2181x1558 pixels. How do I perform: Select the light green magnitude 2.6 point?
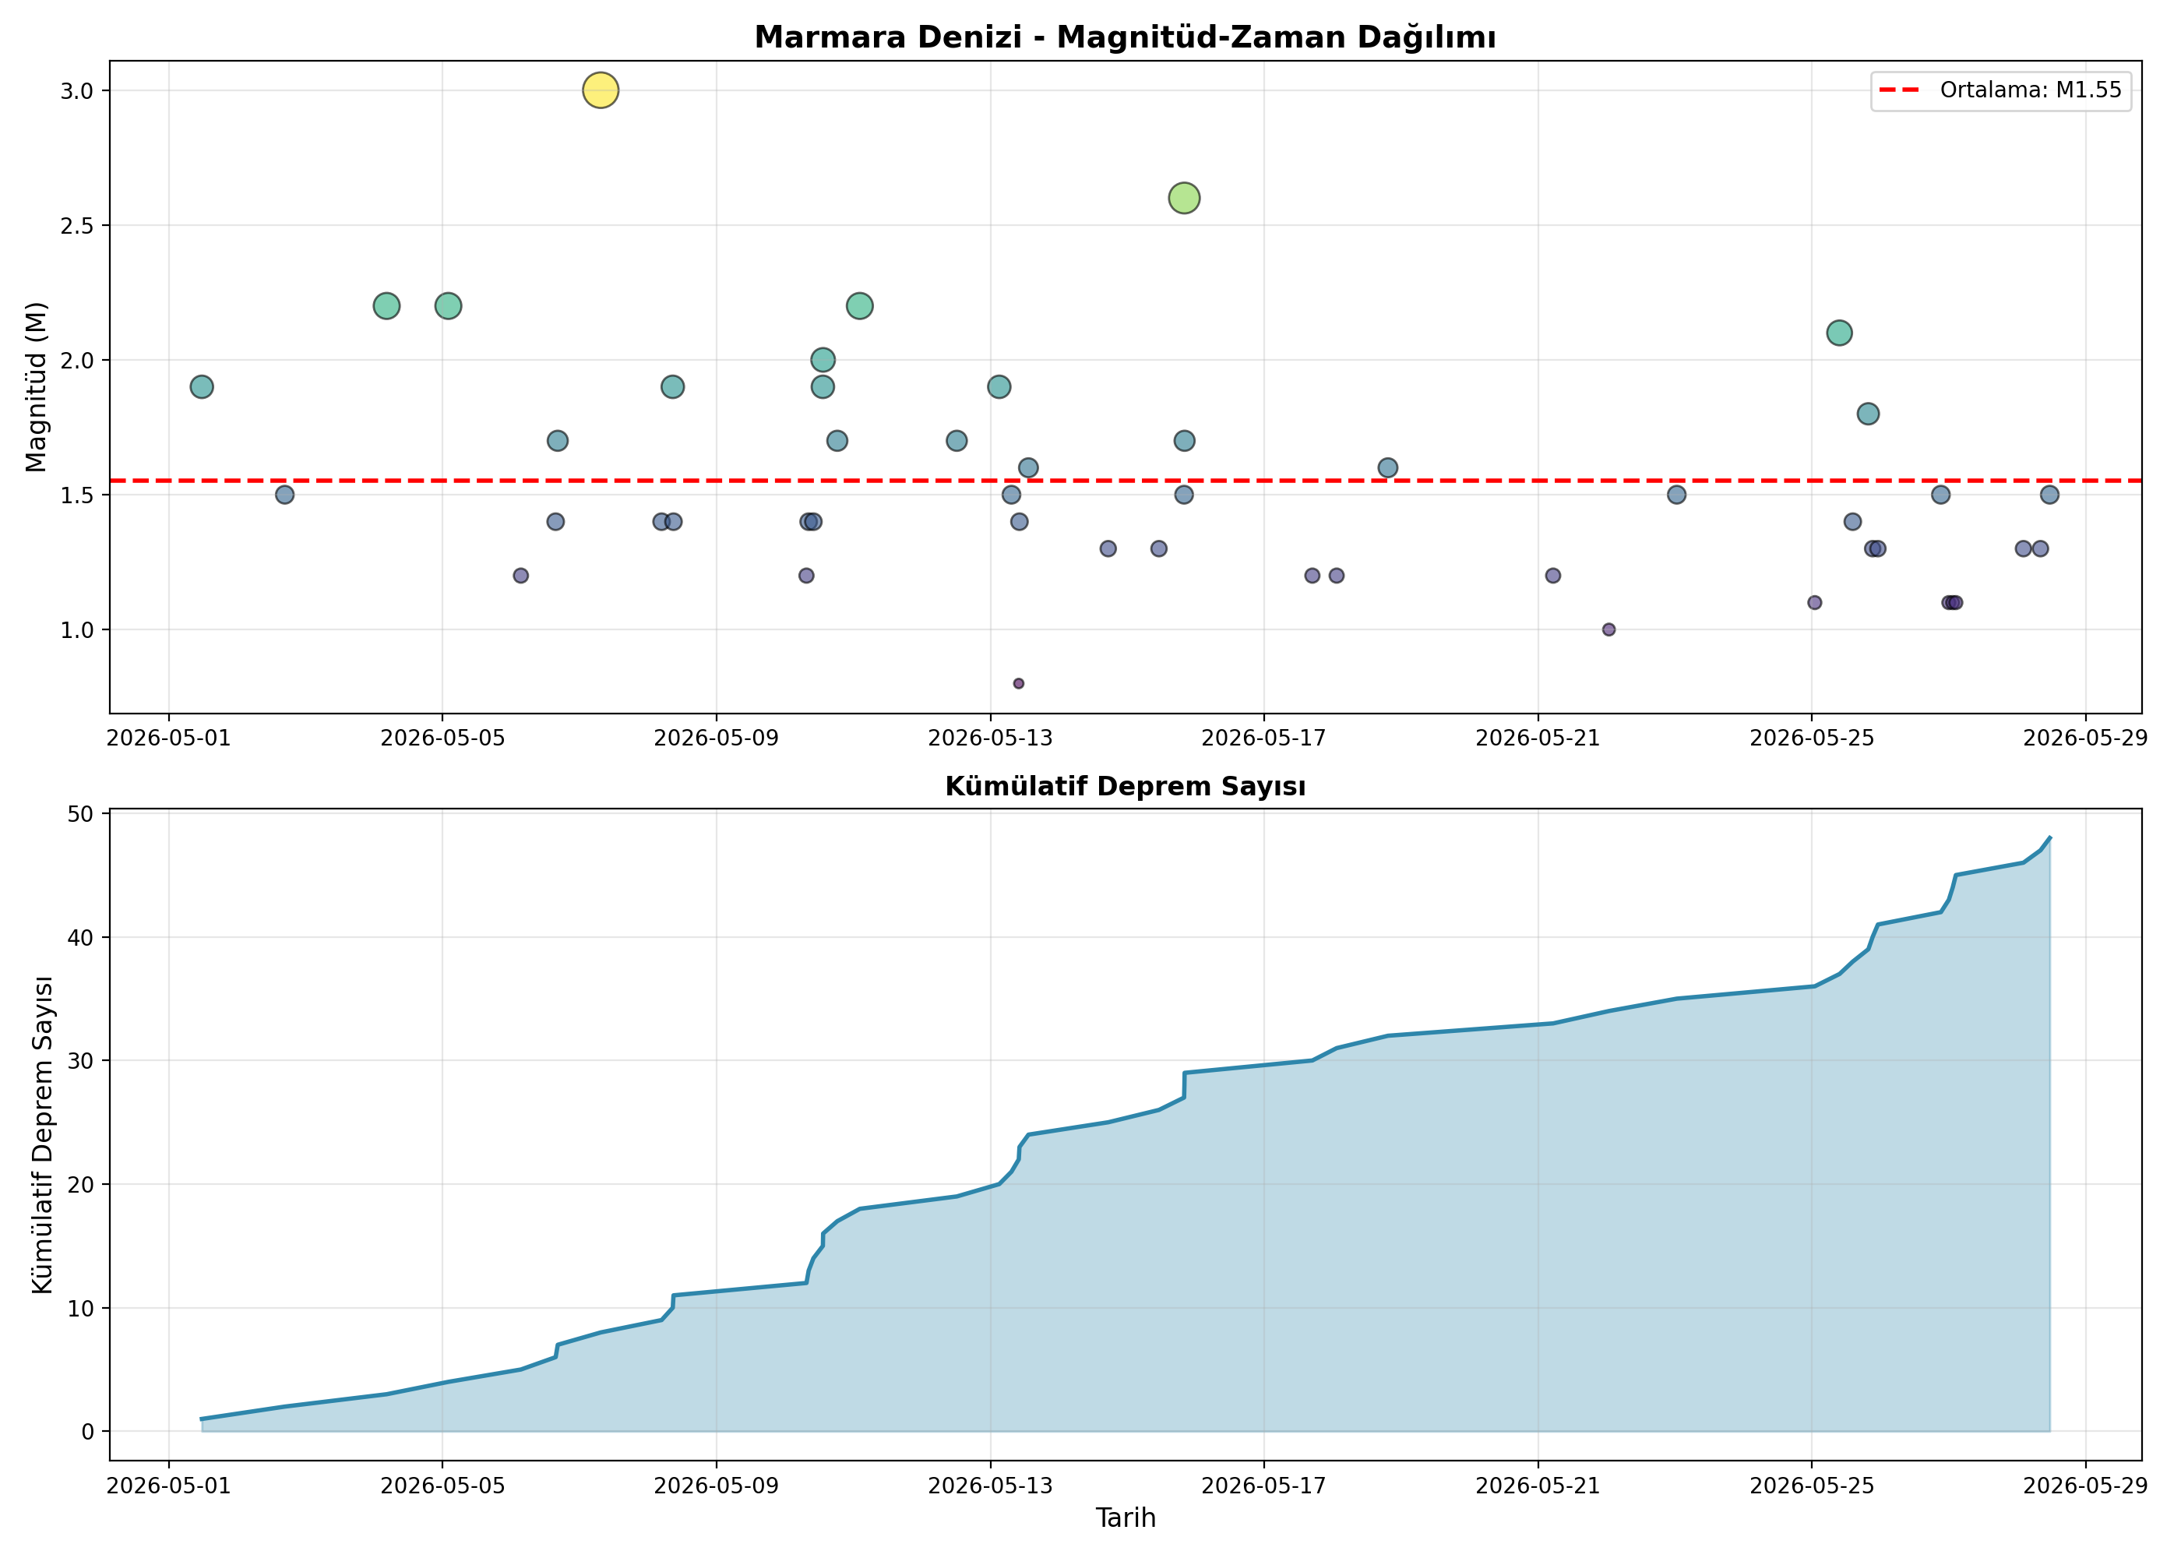coord(1185,199)
